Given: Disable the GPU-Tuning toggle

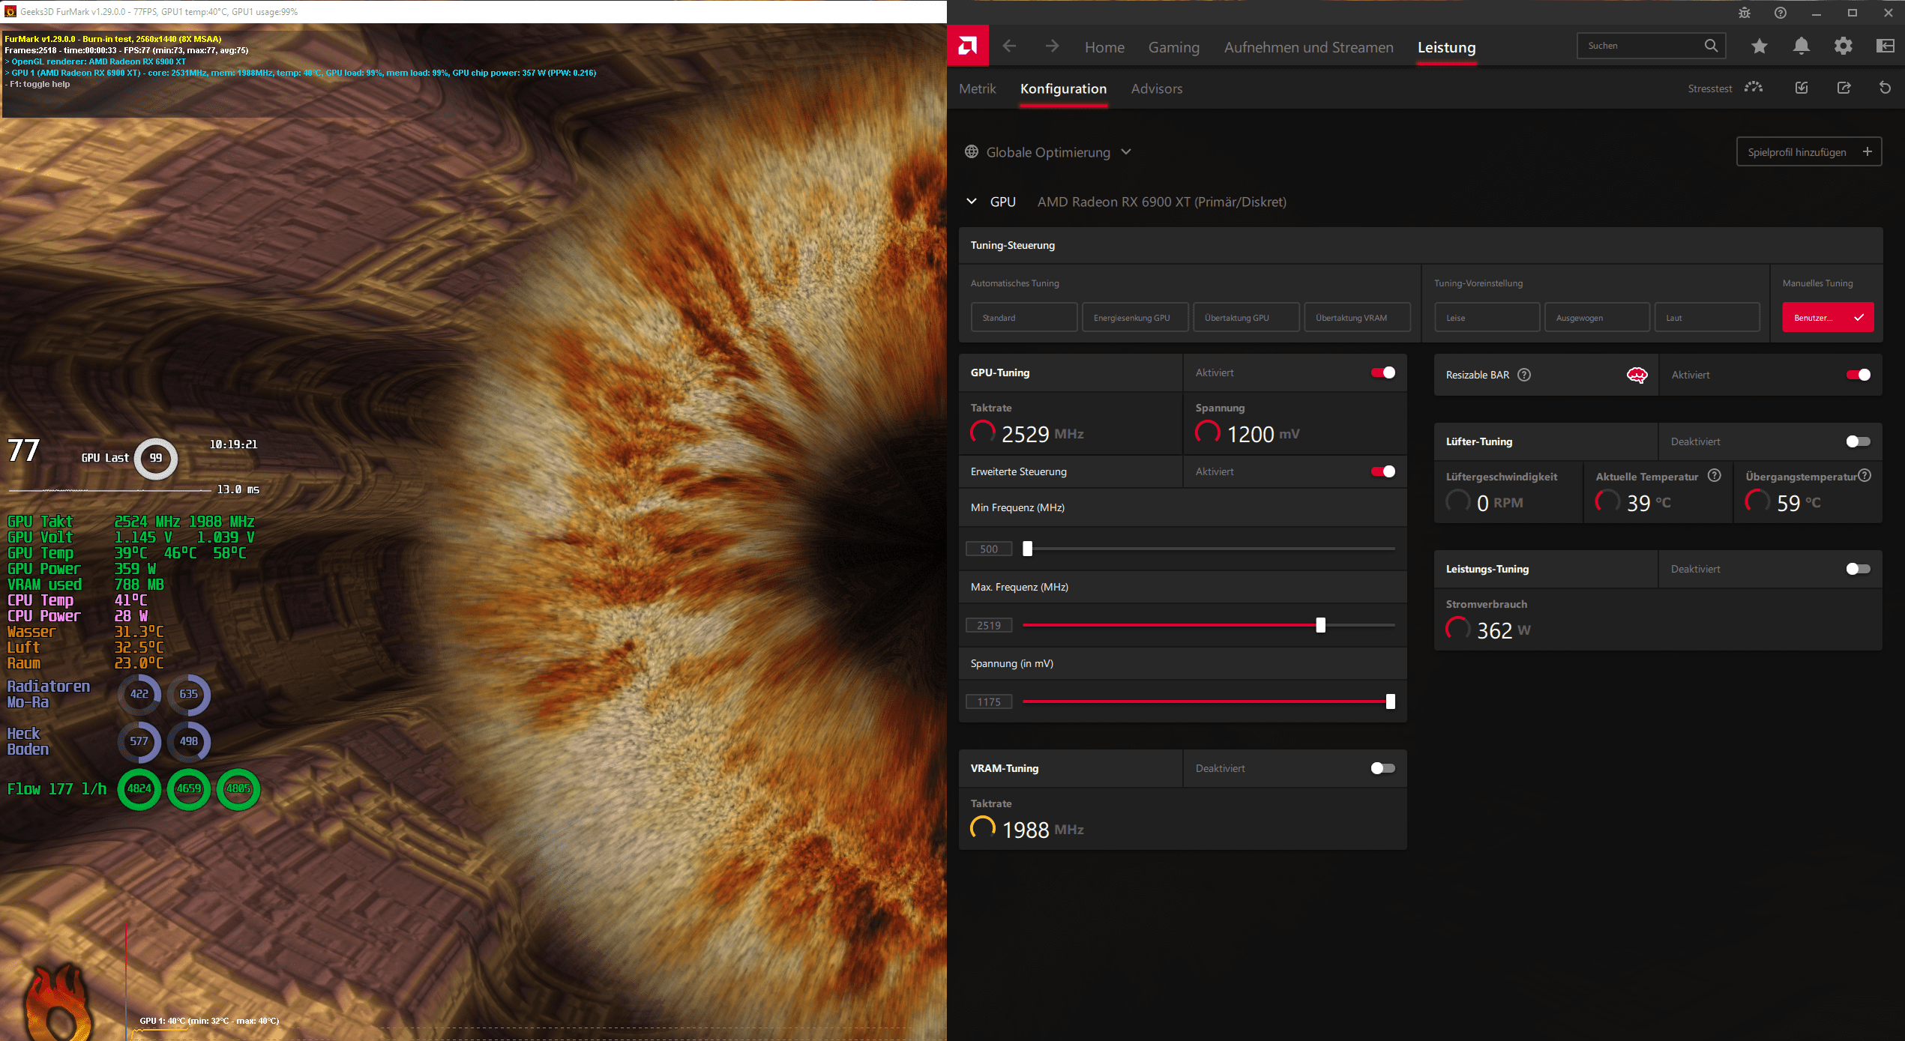Looking at the screenshot, I should point(1382,372).
